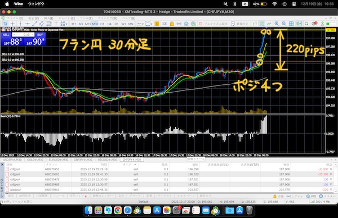Switch chart to H4 timeframe
Image resolution: width=338 pixels, height=218 pixels.
pos(109,24)
